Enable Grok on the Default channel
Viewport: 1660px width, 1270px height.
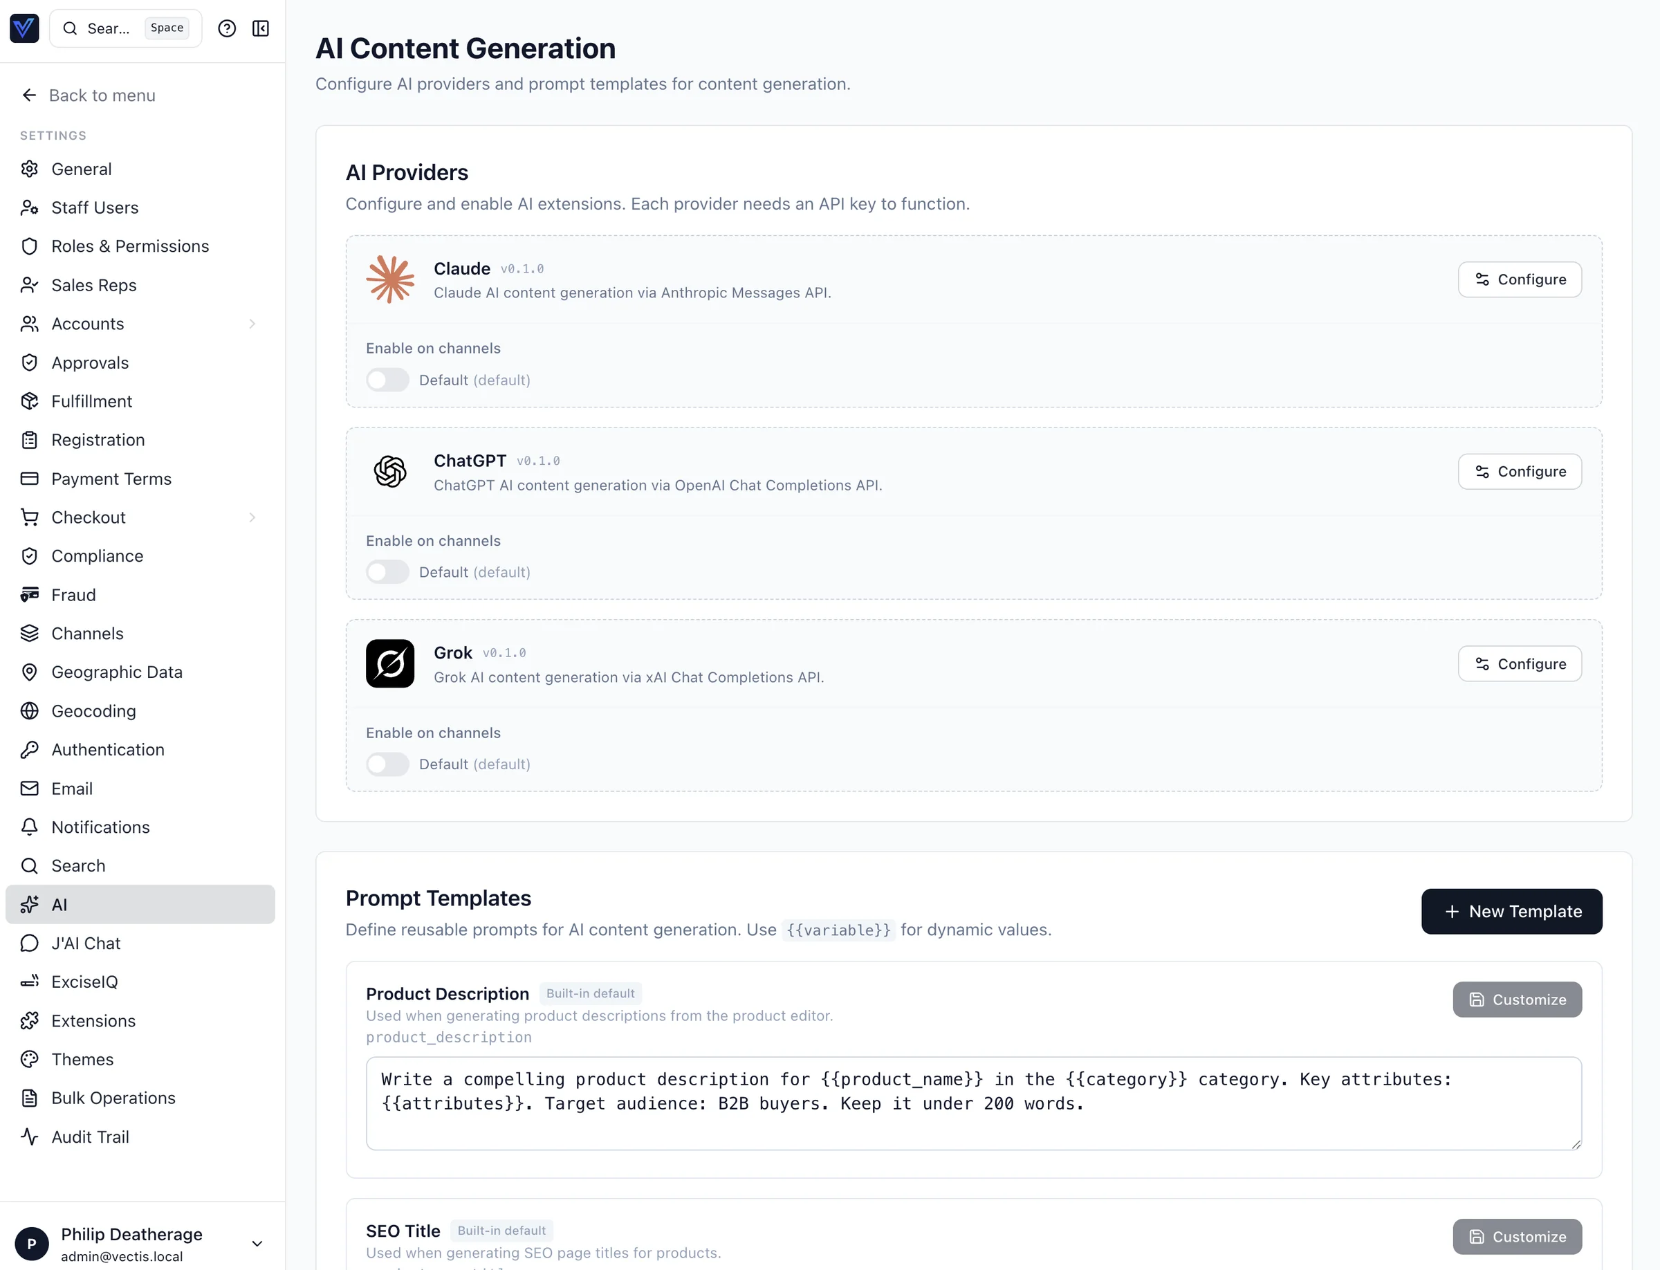[x=387, y=764]
